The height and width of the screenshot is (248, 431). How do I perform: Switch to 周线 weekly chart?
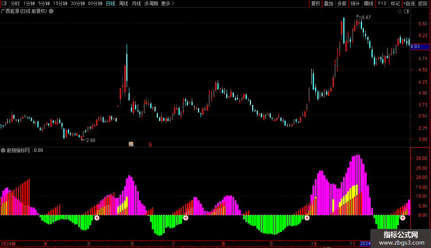point(124,3)
